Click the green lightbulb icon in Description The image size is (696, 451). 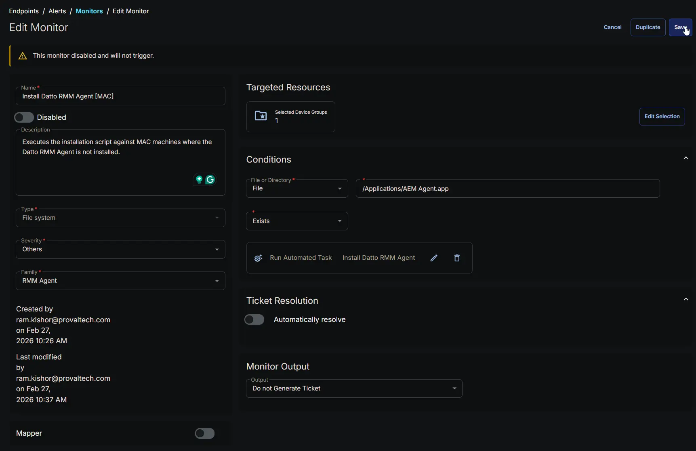(x=199, y=180)
